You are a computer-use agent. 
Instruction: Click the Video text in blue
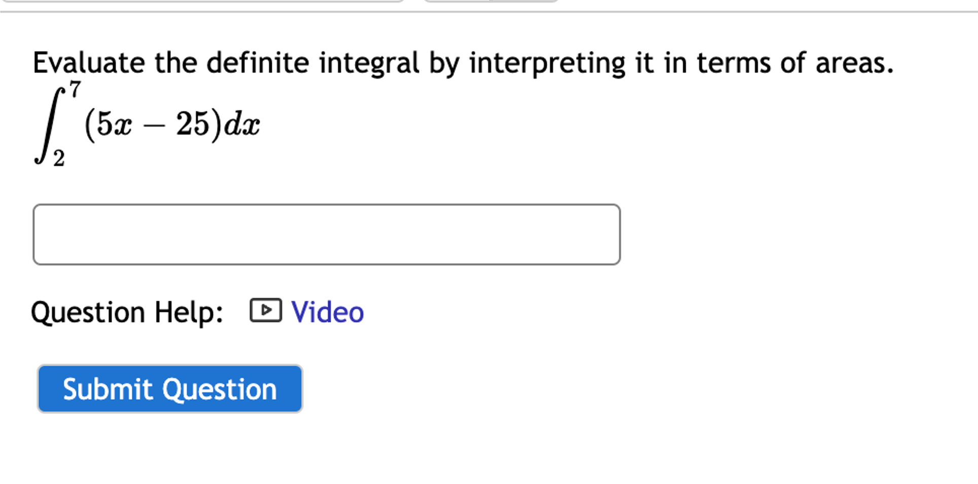coord(326,311)
